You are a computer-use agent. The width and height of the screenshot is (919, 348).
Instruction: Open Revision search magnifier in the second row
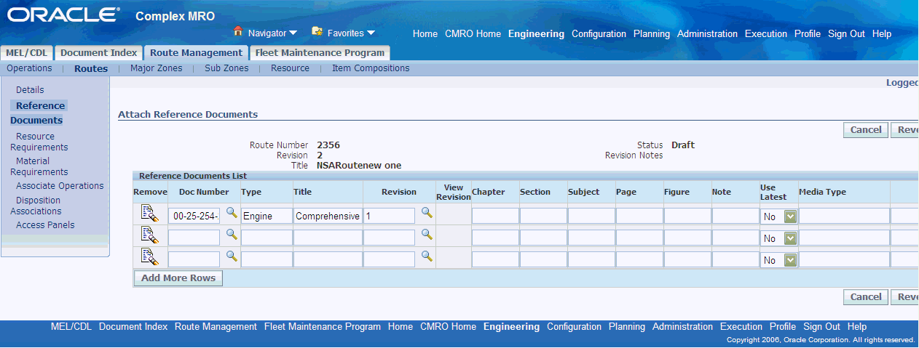pos(427,235)
